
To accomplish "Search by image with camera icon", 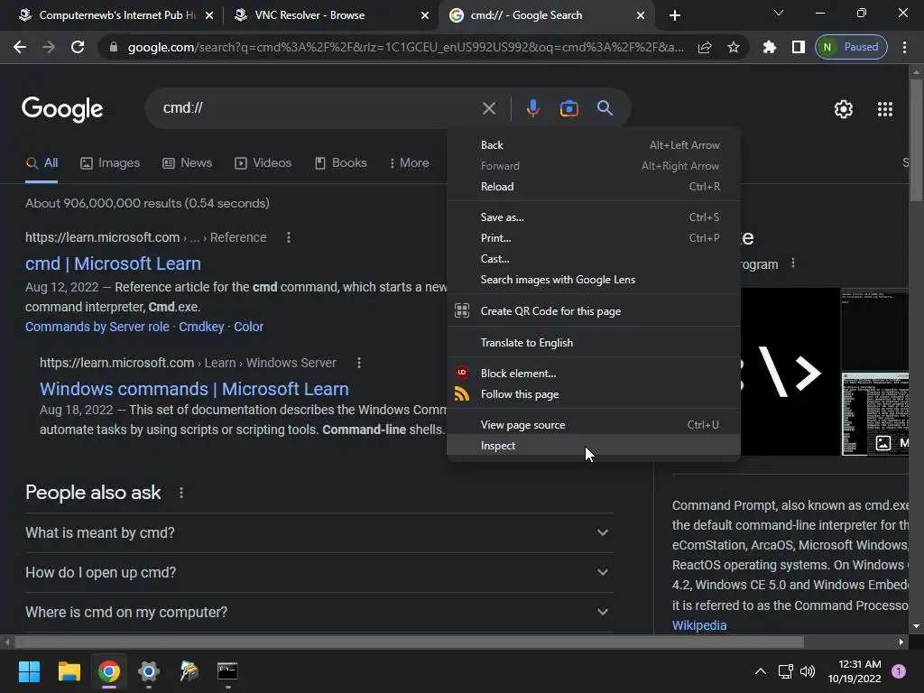I will click(568, 108).
